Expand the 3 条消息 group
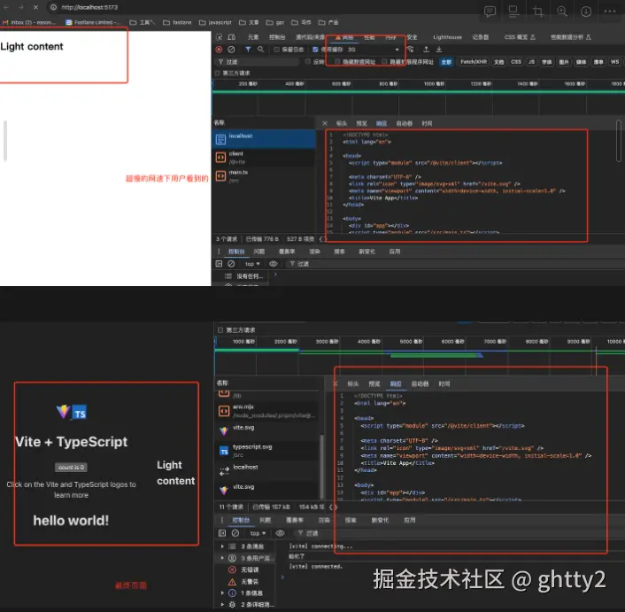The width and height of the screenshot is (625, 612). tap(222, 546)
